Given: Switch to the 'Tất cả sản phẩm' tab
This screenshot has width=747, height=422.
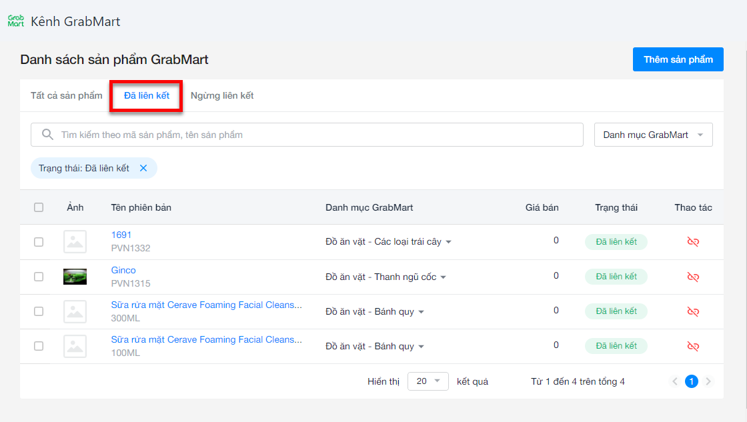Looking at the screenshot, I should [66, 95].
